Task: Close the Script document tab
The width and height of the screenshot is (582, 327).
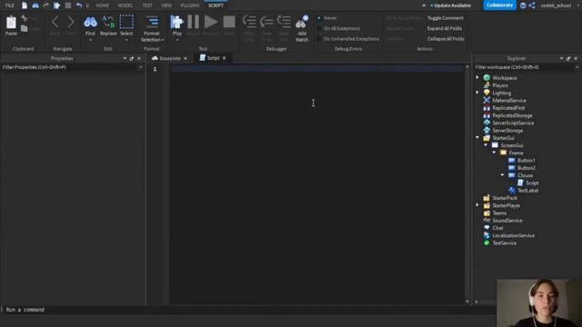Action: pyautogui.click(x=225, y=58)
